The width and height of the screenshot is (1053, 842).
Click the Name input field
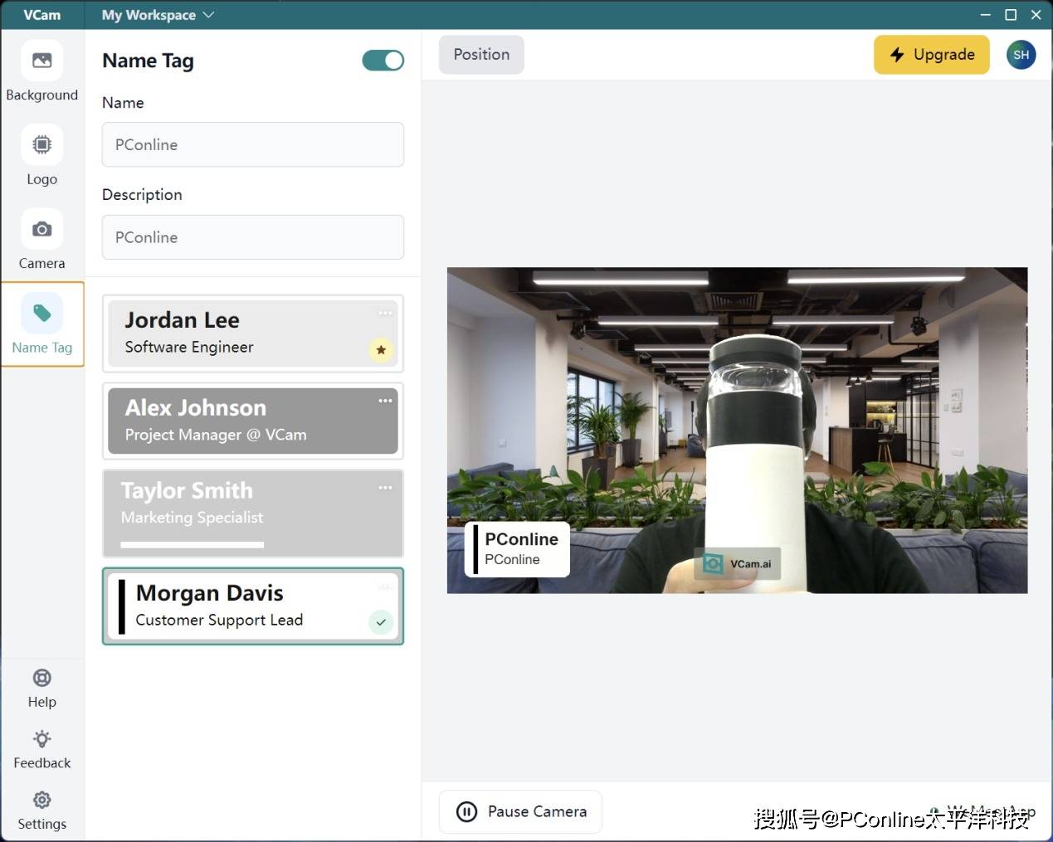click(x=252, y=145)
